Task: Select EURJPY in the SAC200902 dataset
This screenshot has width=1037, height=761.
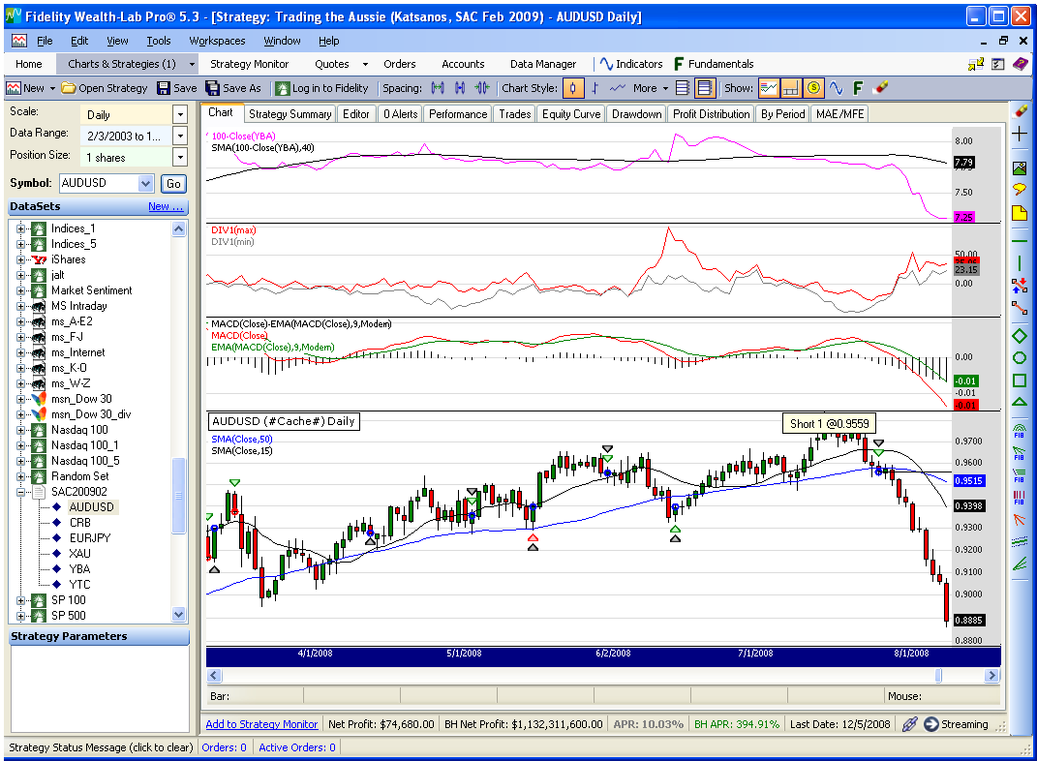Action: [90, 537]
